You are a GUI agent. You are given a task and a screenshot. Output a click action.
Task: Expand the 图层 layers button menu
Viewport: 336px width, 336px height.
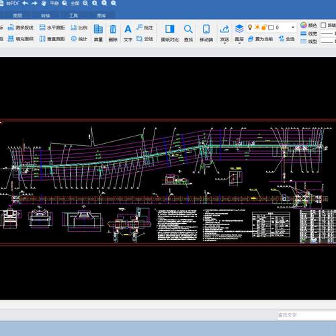tap(239, 33)
